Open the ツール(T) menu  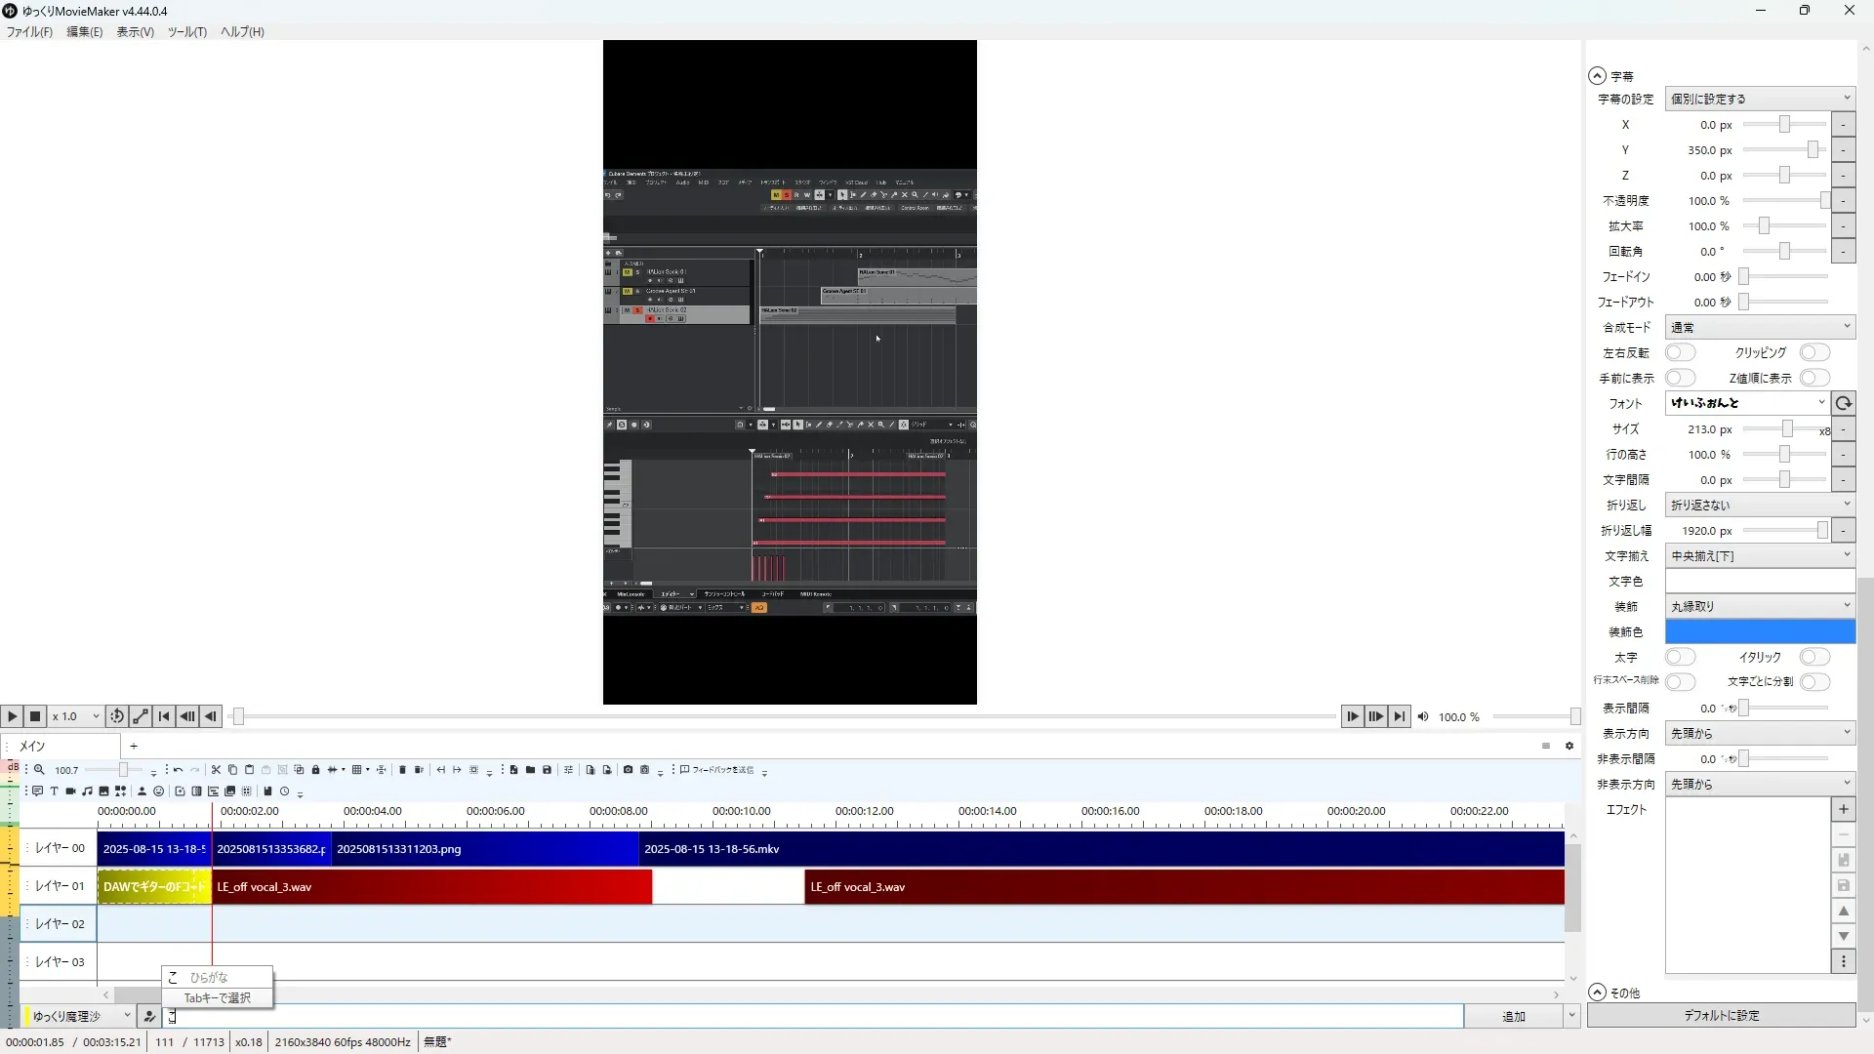pyautogui.click(x=186, y=32)
